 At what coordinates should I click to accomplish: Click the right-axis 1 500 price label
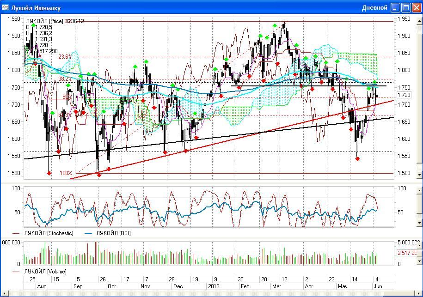(x=404, y=173)
